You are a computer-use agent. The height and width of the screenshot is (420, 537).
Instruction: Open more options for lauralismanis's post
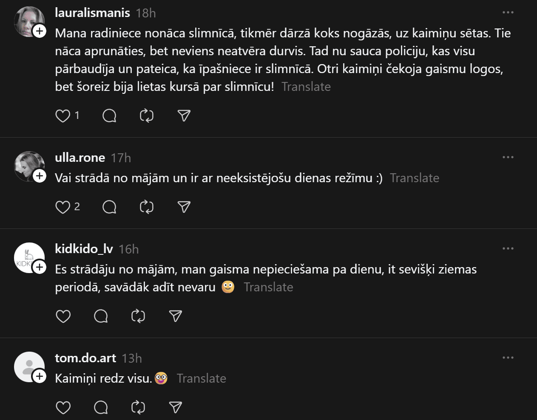tap(508, 12)
